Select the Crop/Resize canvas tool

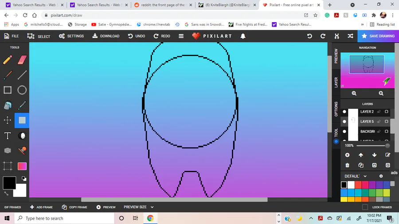tap(8, 166)
